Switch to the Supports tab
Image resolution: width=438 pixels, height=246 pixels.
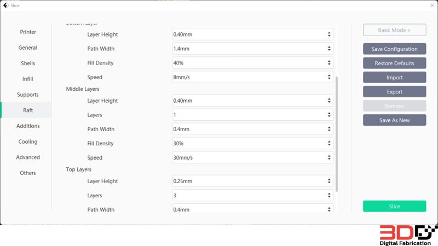click(x=28, y=95)
